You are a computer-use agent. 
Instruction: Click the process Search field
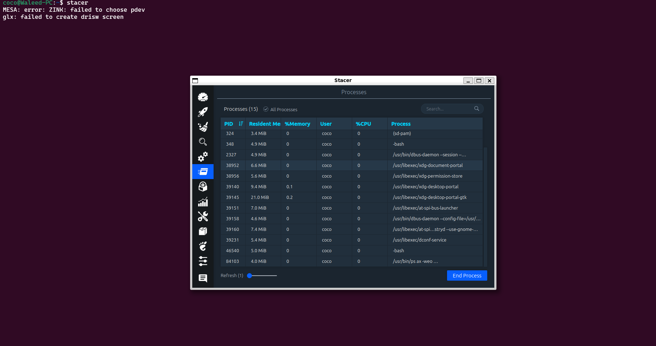click(448, 109)
